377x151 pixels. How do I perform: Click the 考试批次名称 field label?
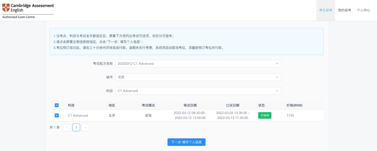[103, 63]
